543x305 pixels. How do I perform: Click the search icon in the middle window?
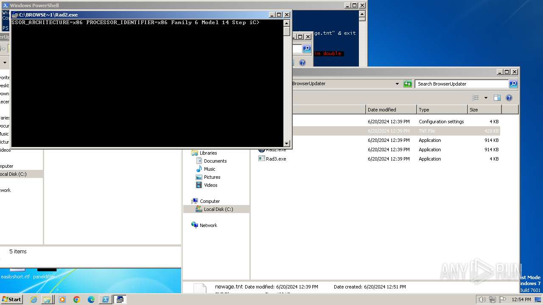[307, 49]
